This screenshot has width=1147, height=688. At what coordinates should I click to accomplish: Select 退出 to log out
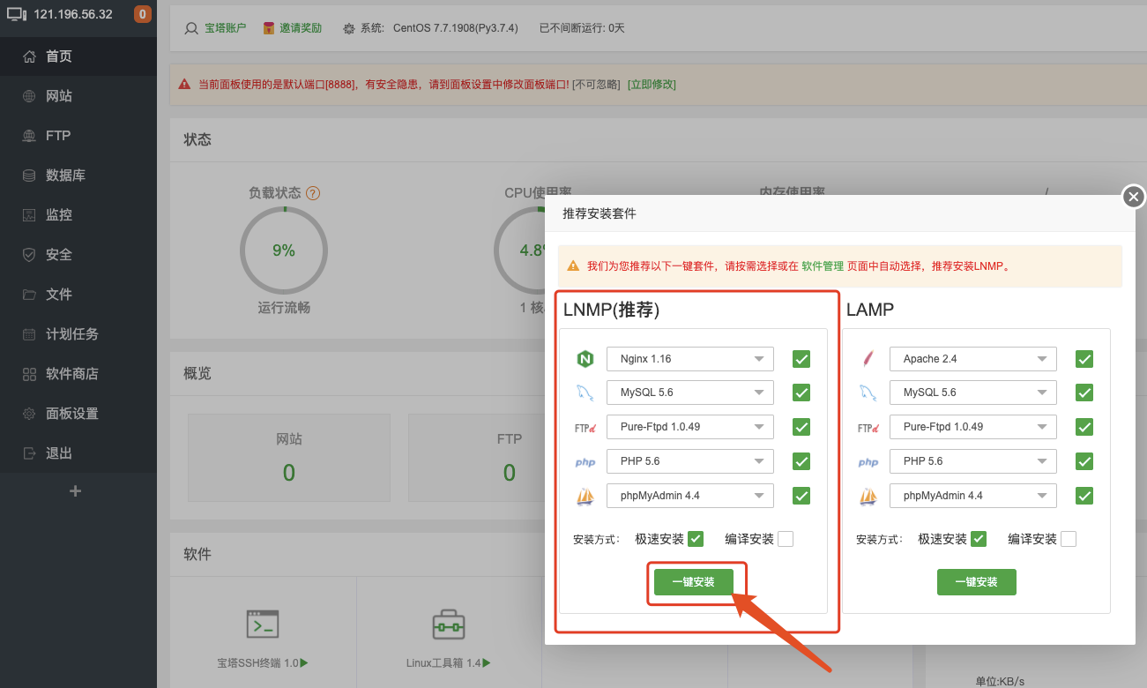pos(78,453)
